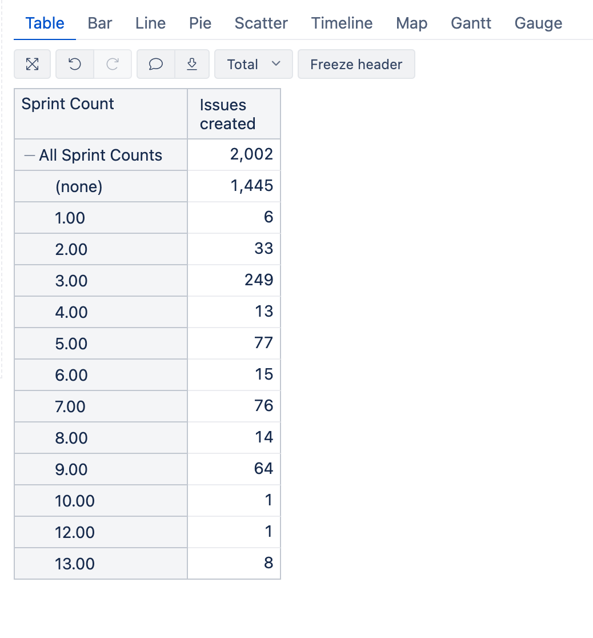This screenshot has width=593, height=638.
Task: Select the (none) sprint count row
Action: coord(101,186)
